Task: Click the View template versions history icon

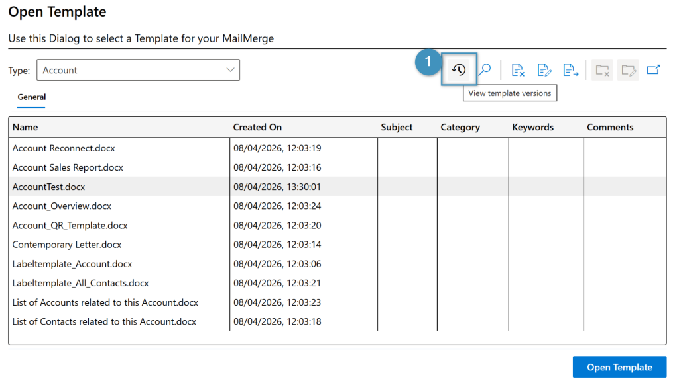Action: [x=459, y=69]
